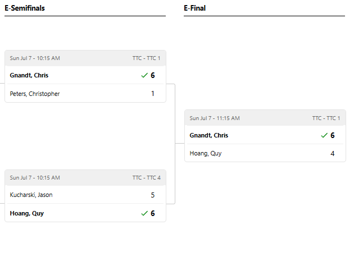Open Kucharski, Jason player profile
The height and width of the screenshot is (257, 363).
[31, 195]
